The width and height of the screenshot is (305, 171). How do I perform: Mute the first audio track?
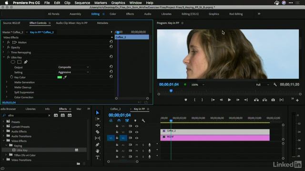tap(137, 145)
